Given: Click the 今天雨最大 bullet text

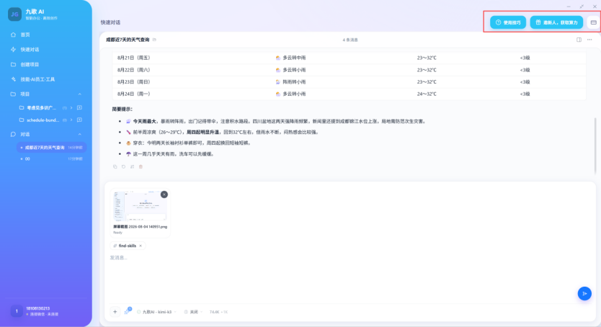Looking at the screenshot, I should pos(145,122).
